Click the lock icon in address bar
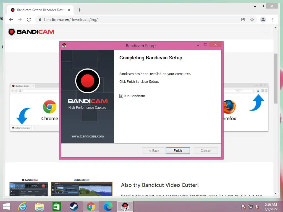Image resolution: width=283 pixels, height=212 pixels. [40, 20]
